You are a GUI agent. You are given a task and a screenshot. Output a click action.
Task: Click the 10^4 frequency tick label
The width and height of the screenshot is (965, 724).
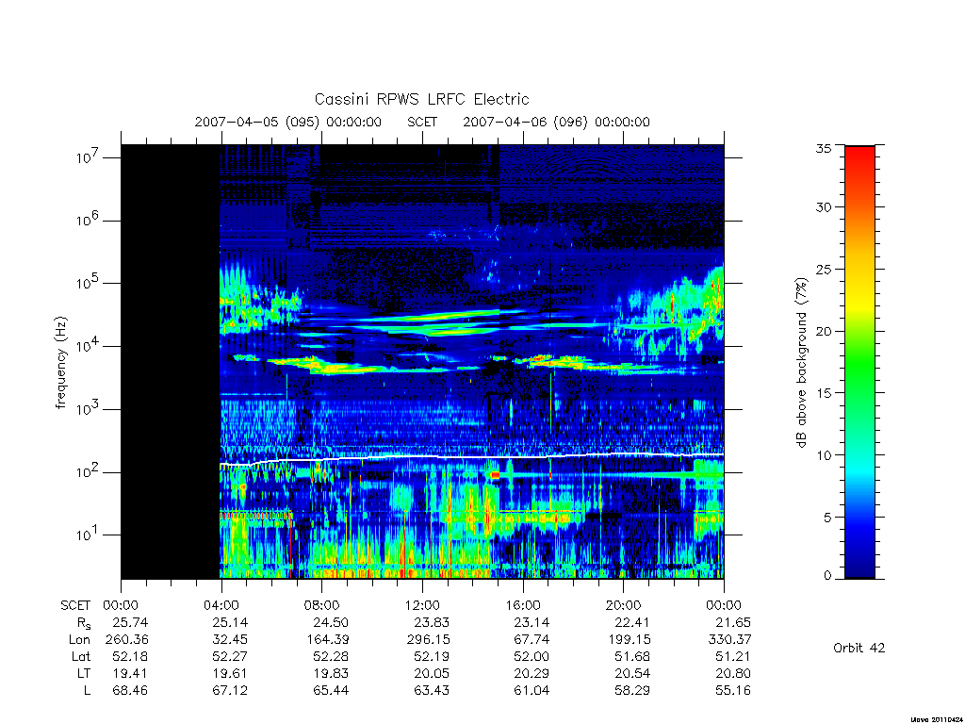point(89,345)
